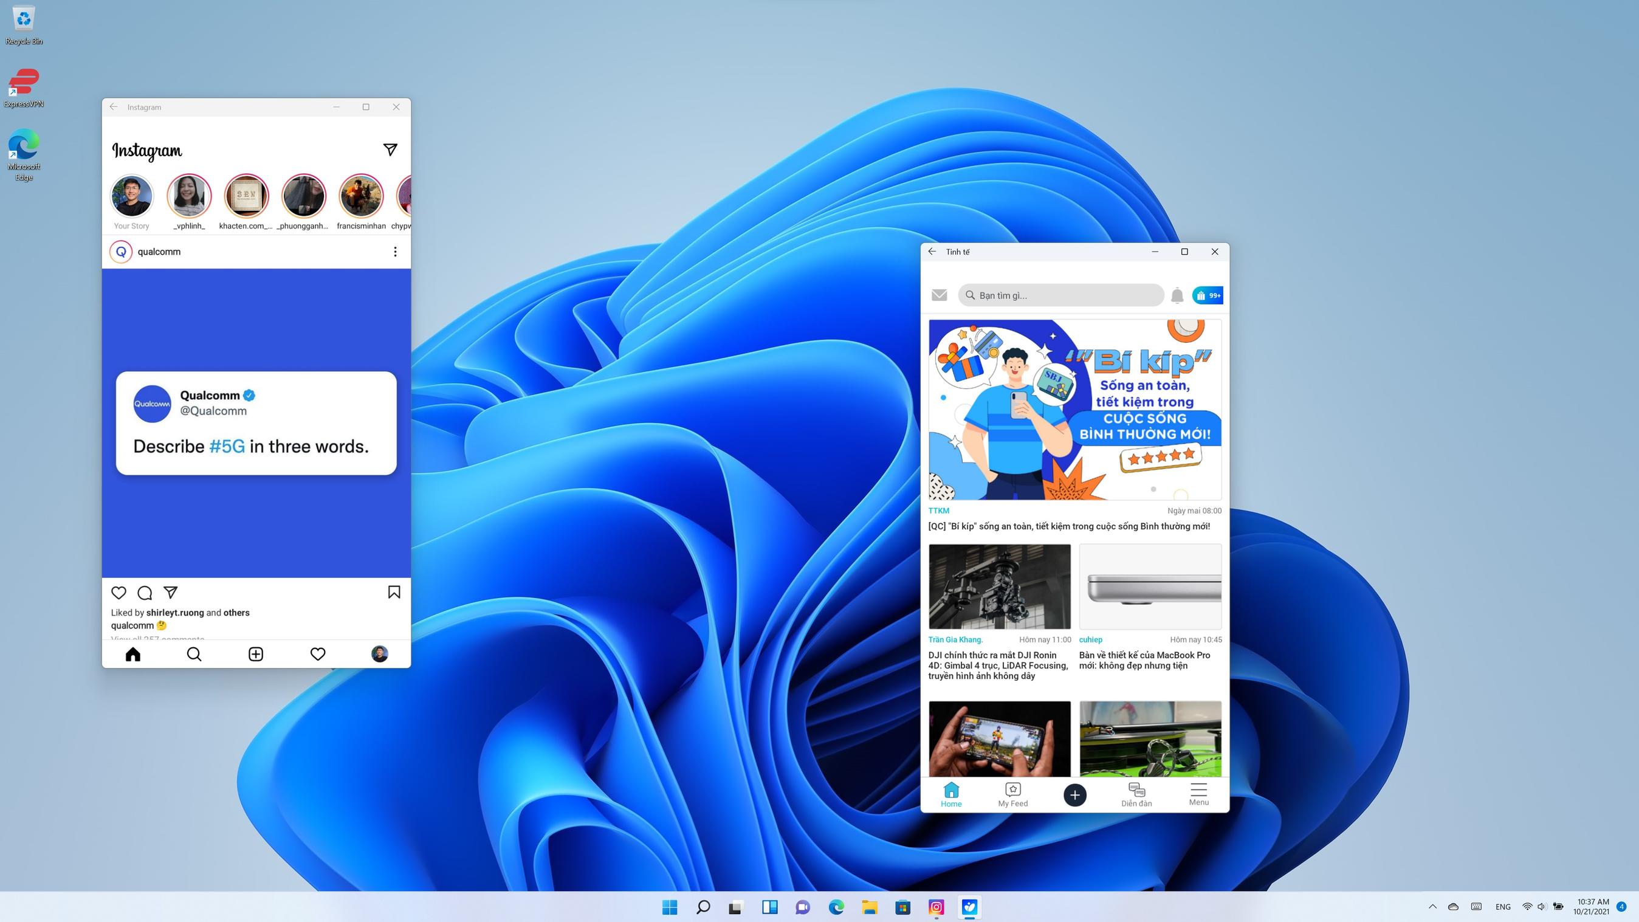Open comments via speech bubble icon
This screenshot has height=922, width=1639.
coord(145,593)
